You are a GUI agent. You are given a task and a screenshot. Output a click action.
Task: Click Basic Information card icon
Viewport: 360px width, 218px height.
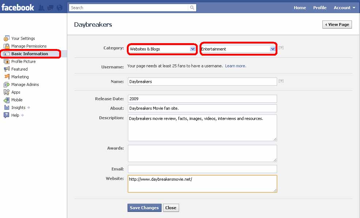7,54
